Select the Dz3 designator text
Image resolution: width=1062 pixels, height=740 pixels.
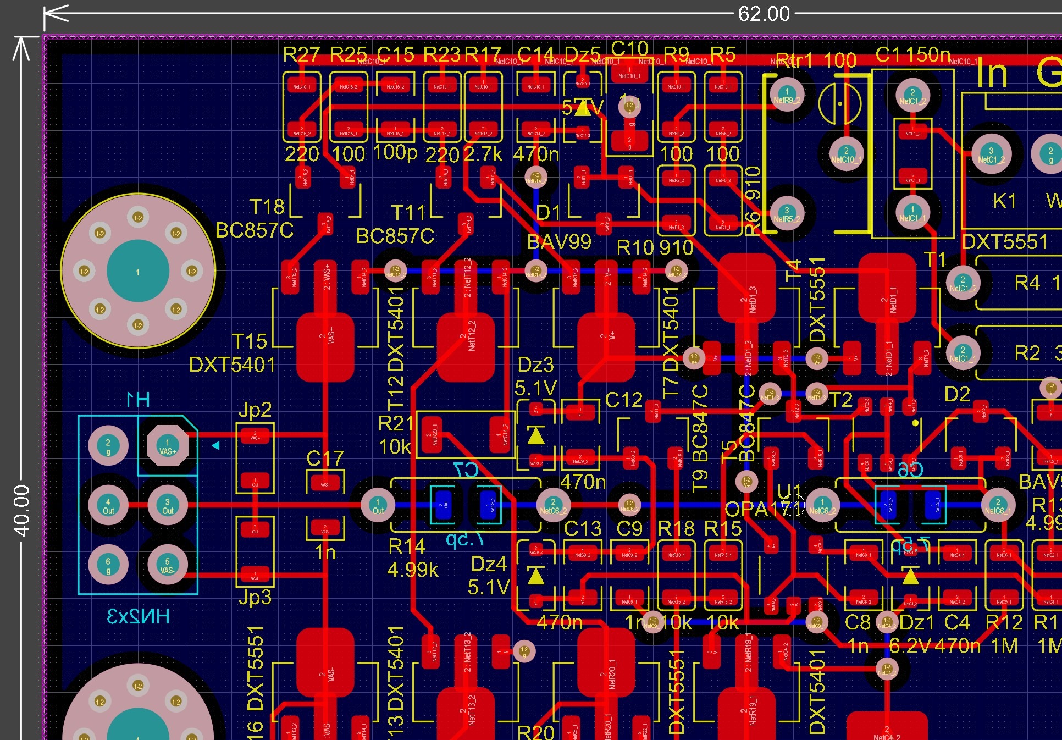point(536,365)
